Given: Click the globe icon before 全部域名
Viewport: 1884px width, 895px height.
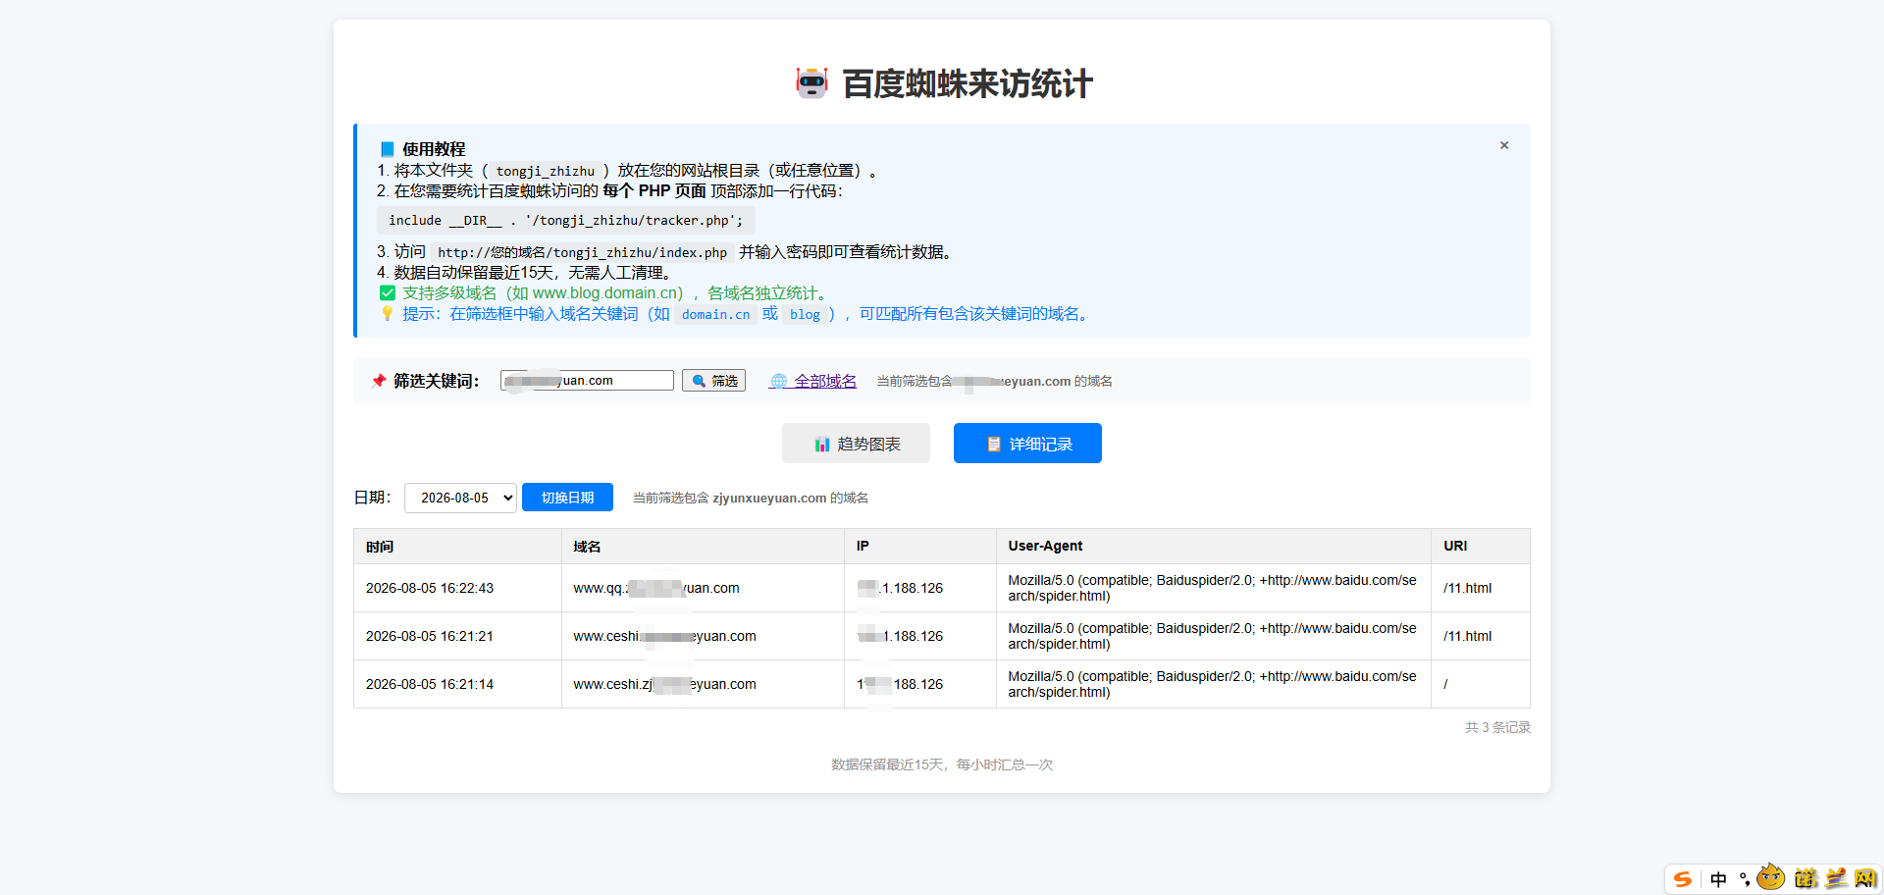Looking at the screenshot, I should click(x=779, y=381).
